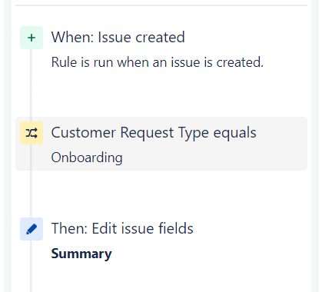Image resolution: width=332 pixels, height=292 pixels.
Task: Open the 'Then: Edit issue fields' action heading
Action: [122, 228]
